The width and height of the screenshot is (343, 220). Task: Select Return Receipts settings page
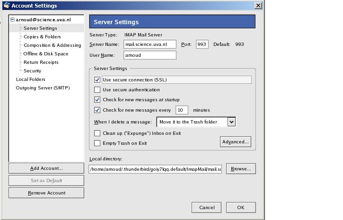click(41, 62)
